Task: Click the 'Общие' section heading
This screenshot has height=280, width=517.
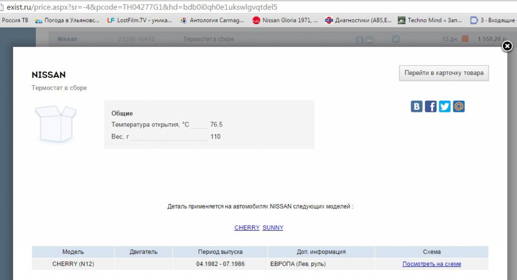Action: click(x=122, y=113)
